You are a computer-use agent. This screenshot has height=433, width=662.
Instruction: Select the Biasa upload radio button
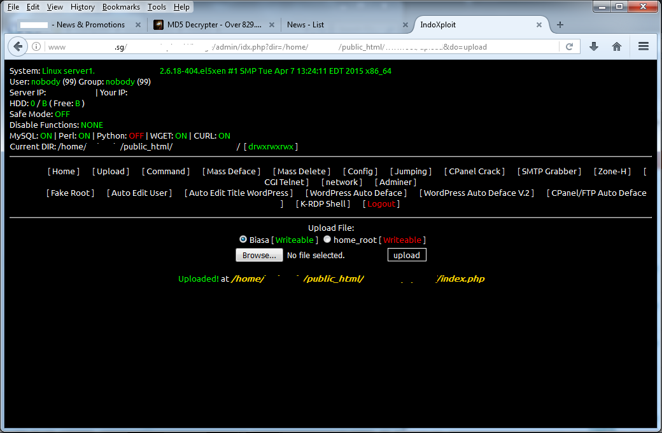(243, 239)
